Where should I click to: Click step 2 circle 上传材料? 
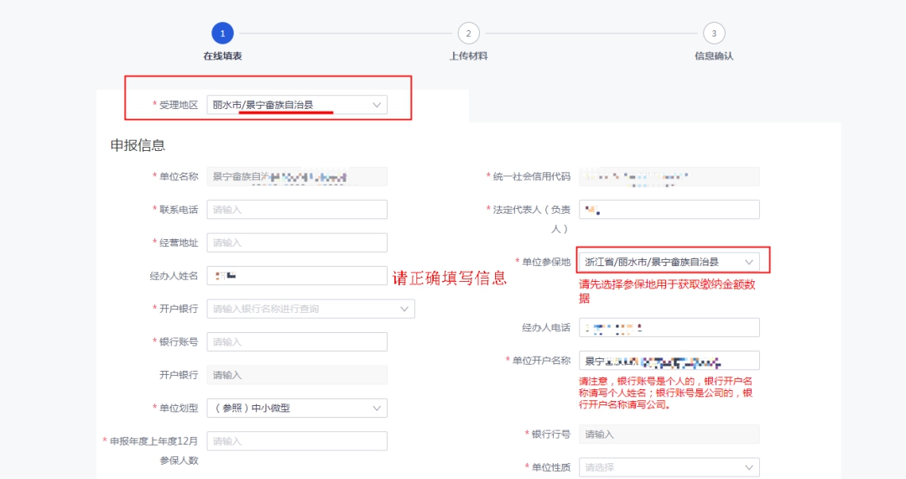tap(468, 34)
